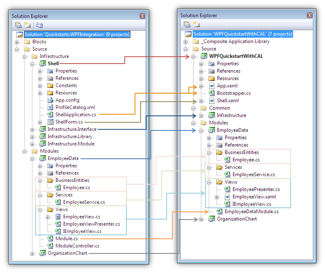Select the highlighted Quickstarts.WPFIntegration solution entry
The image size is (325, 273).
(x=76, y=34)
